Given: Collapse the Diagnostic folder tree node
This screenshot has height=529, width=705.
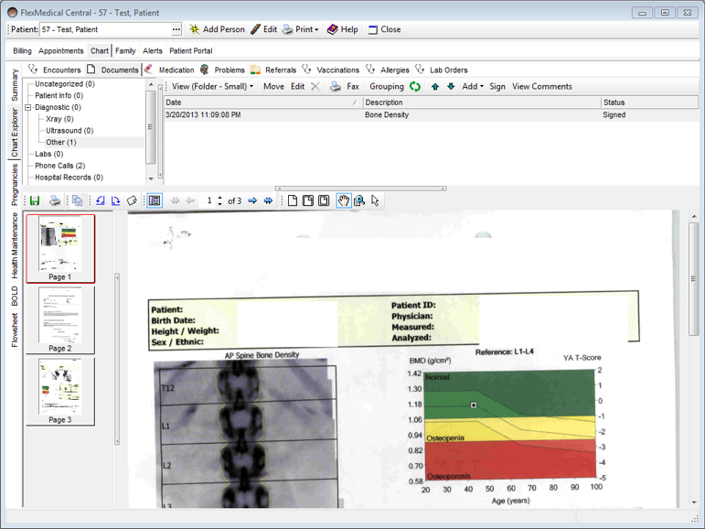Looking at the screenshot, I should 27,107.
